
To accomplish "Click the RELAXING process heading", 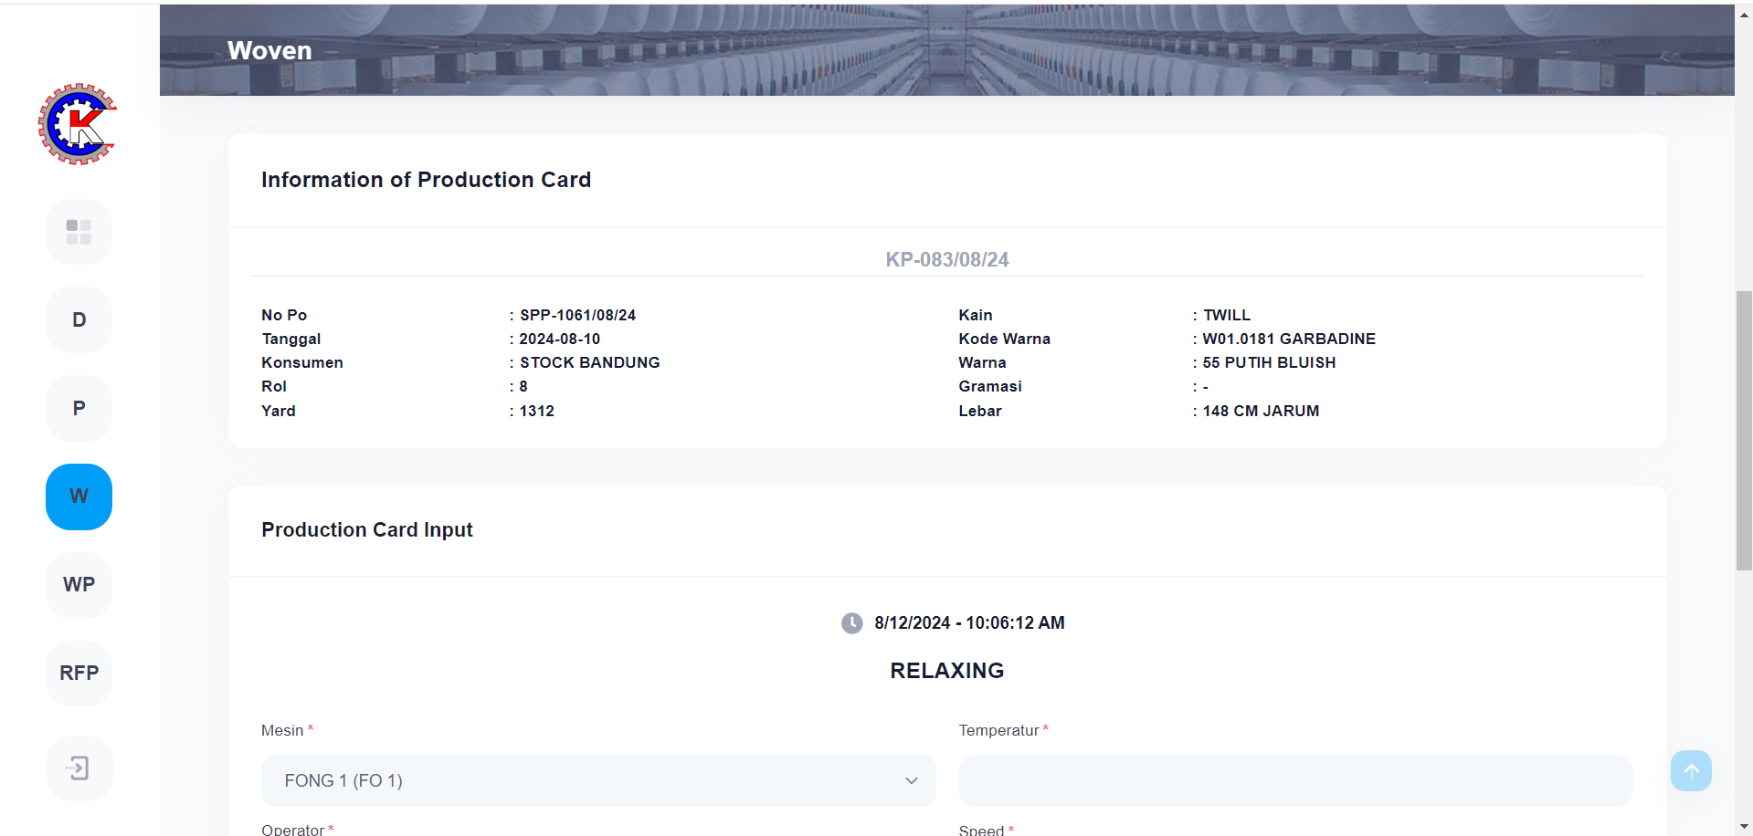I will (946, 671).
